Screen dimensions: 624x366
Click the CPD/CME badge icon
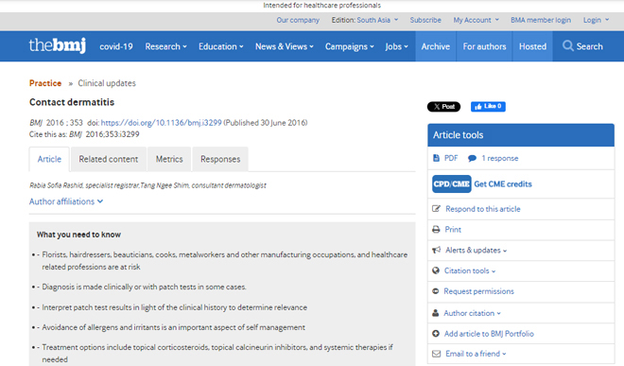452,184
